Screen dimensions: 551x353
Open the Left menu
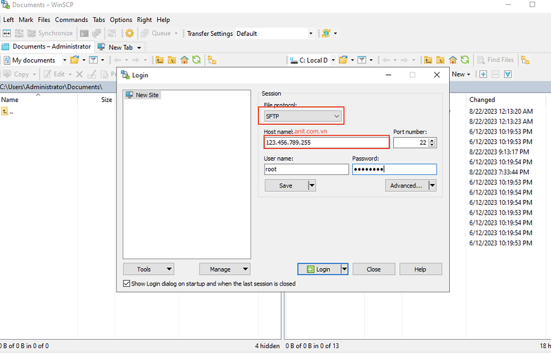click(x=8, y=20)
